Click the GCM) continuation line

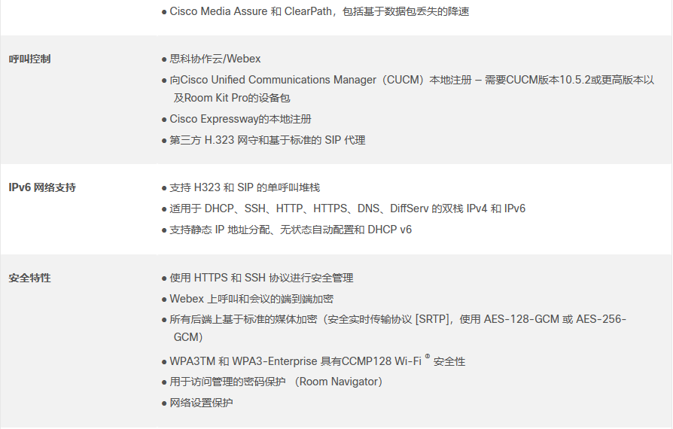(x=188, y=337)
